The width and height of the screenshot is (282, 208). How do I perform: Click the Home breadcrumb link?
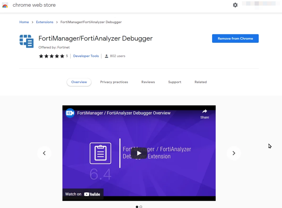24,22
